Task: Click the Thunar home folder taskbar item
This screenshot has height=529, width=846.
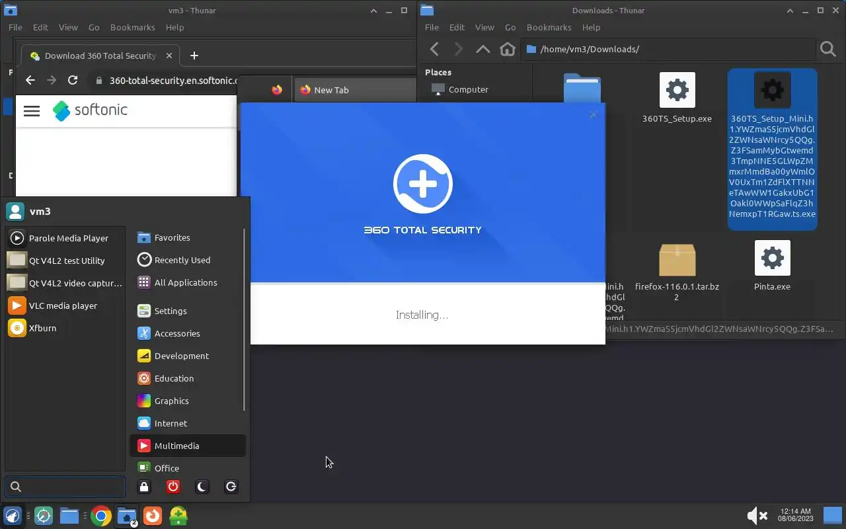Action: [x=127, y=516]
